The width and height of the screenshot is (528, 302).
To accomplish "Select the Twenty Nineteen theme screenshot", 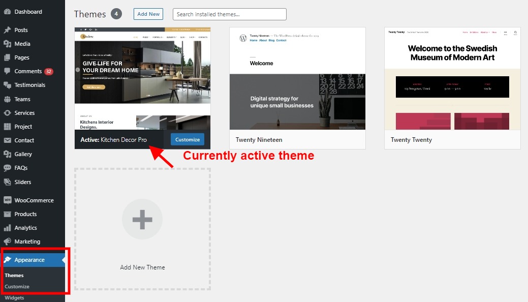I will tap(297, 78).
